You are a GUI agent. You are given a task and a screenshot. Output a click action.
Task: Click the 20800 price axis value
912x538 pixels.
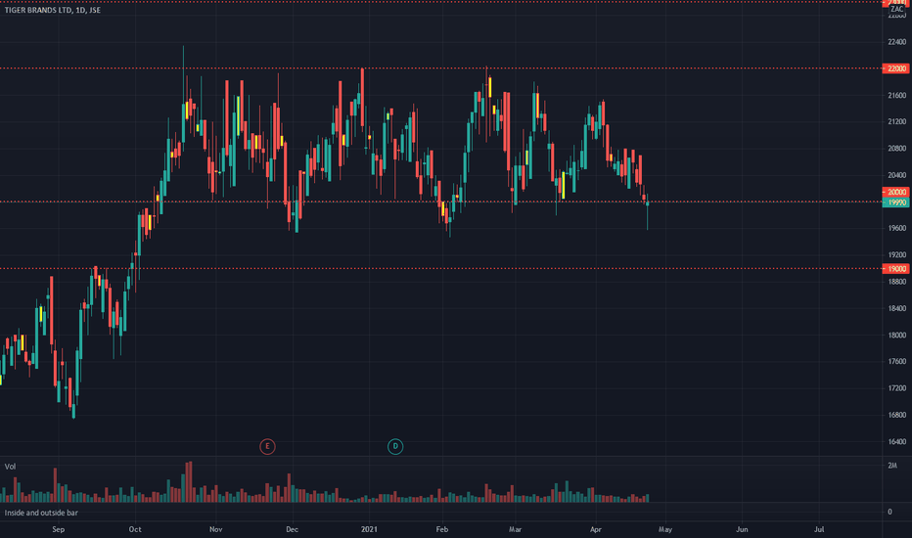(x=897, y=149)
